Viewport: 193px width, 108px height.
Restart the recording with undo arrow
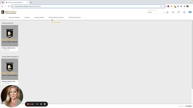38,104
